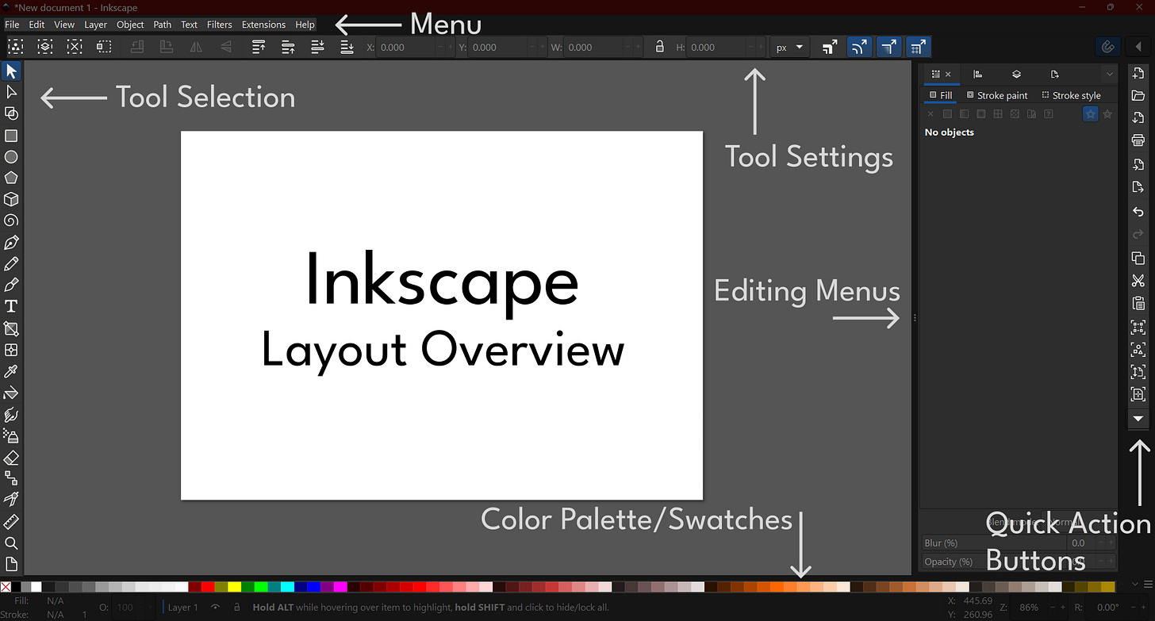Toggle scale rounded corners button
1155x621 pixels.
(x=859, y=47)
